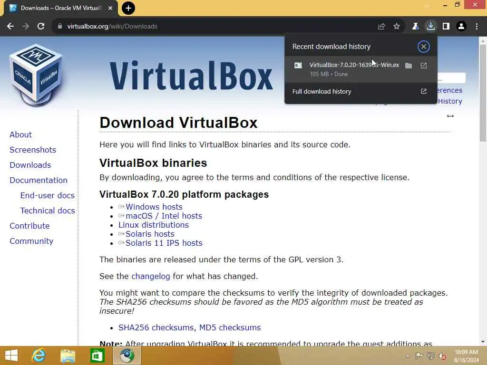Open the Contribute sidebar link

29,226
